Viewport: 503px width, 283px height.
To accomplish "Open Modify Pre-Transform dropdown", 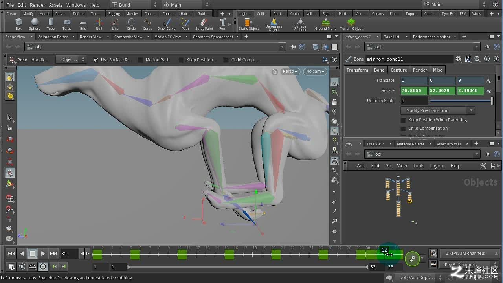I will [x=438, y=110].
